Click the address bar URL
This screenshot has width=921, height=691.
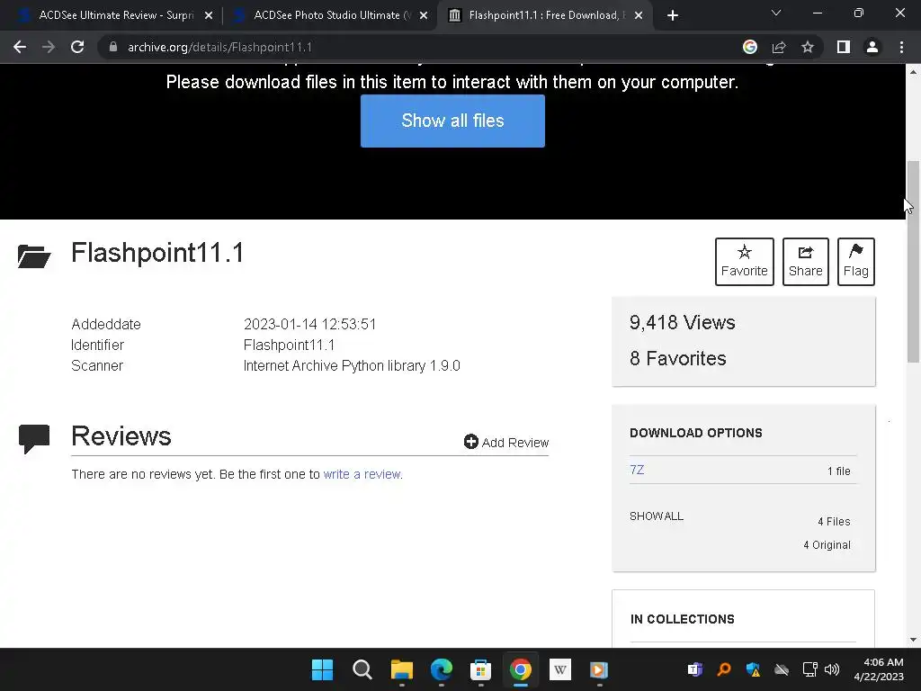click(219, 47)
